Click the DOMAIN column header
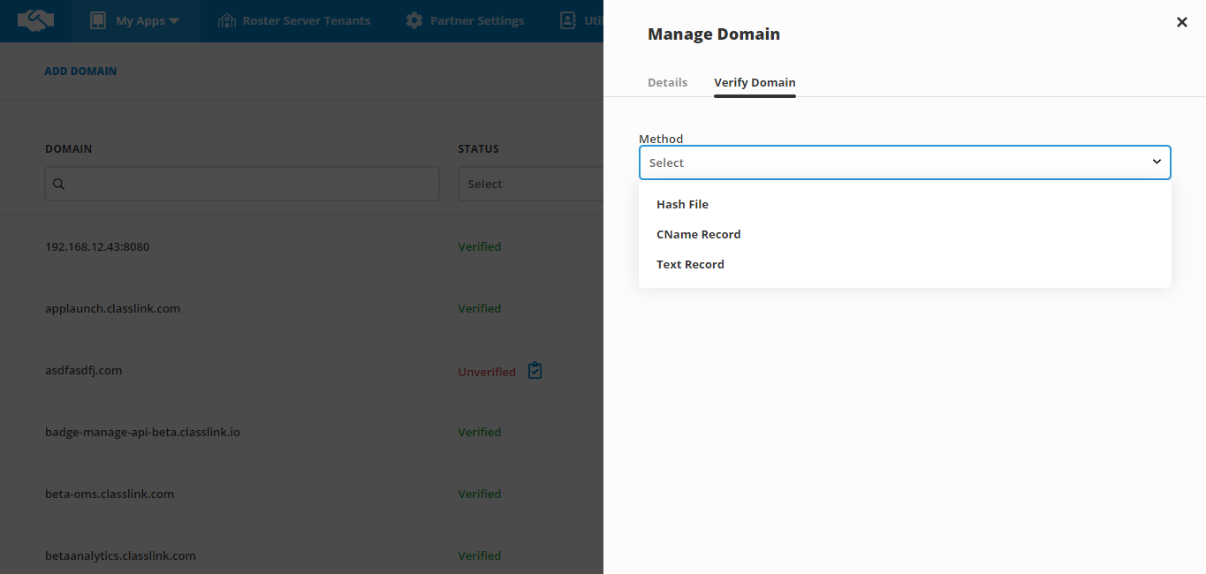 coord(69,148)
